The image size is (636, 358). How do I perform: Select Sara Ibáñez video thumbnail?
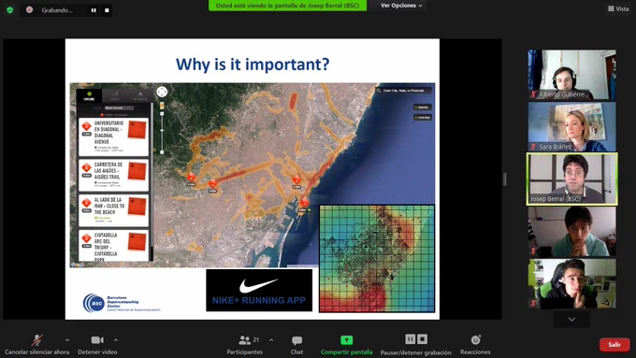[571, 127]
